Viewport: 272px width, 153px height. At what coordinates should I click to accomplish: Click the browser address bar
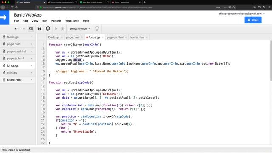click(125, 8)
